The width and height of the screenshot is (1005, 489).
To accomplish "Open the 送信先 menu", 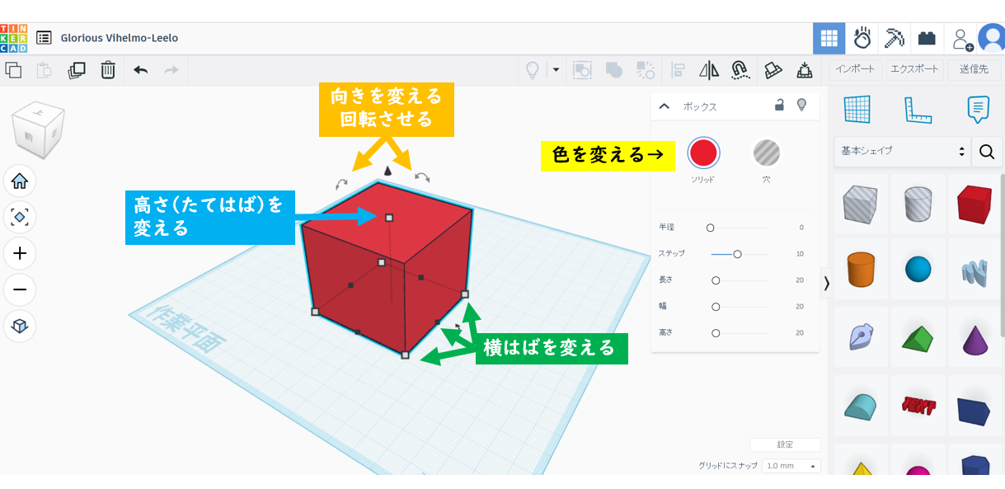I will click(x=973, y=69).
